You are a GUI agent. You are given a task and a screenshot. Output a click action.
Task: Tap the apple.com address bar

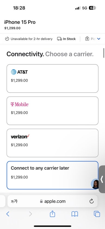53,201
